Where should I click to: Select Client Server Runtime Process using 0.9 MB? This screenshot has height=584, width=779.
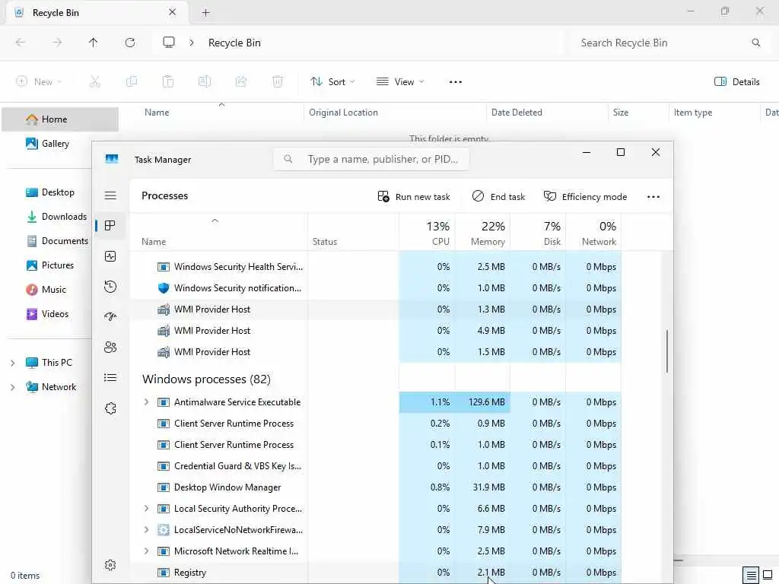click(x=375, y=424)
